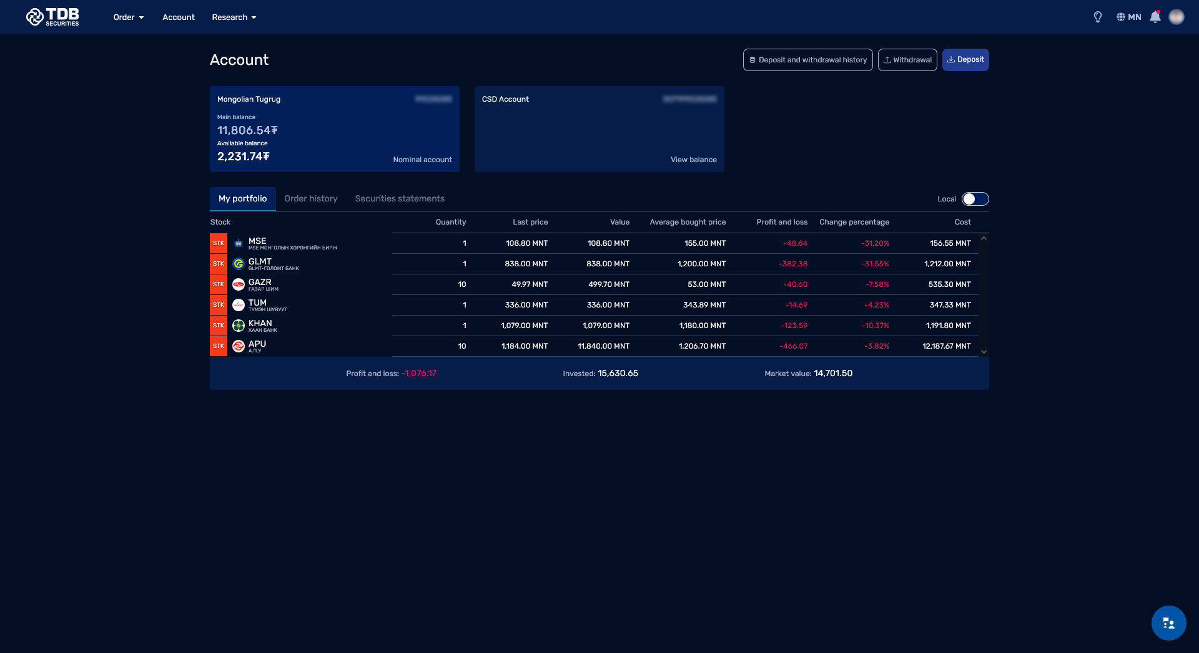Toggle the Local switch
1199x653 pixels.
[975, 199]
